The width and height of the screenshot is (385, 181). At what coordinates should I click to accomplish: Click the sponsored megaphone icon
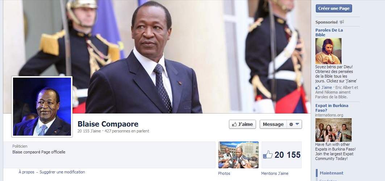coord(342,22)
